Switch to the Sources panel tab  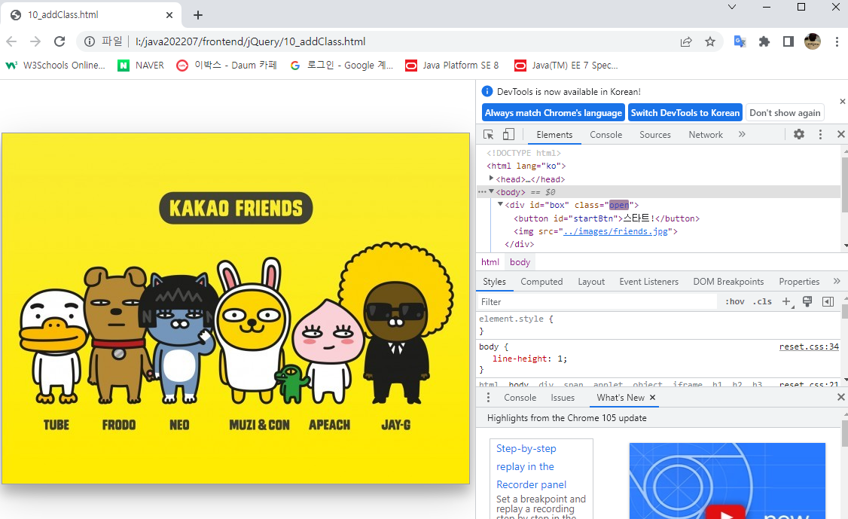[x=655, y=134]
